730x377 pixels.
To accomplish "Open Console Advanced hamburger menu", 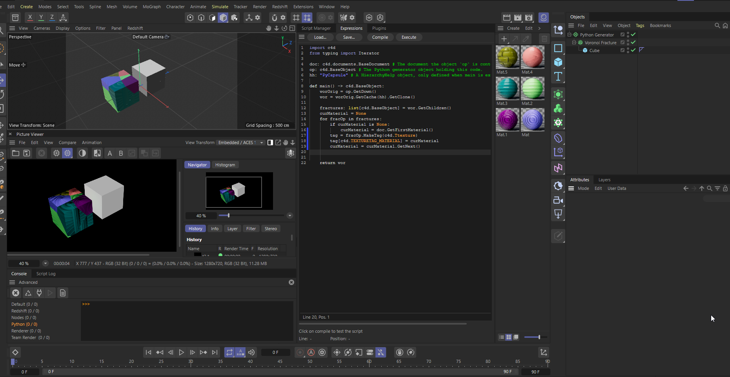I will pos(12,282).
